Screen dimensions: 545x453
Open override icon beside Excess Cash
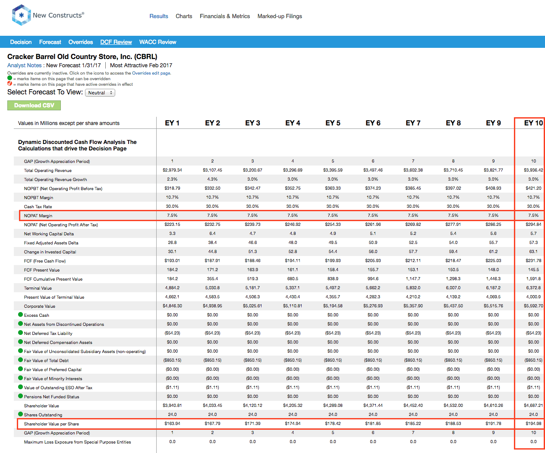[x=20, y=314]
